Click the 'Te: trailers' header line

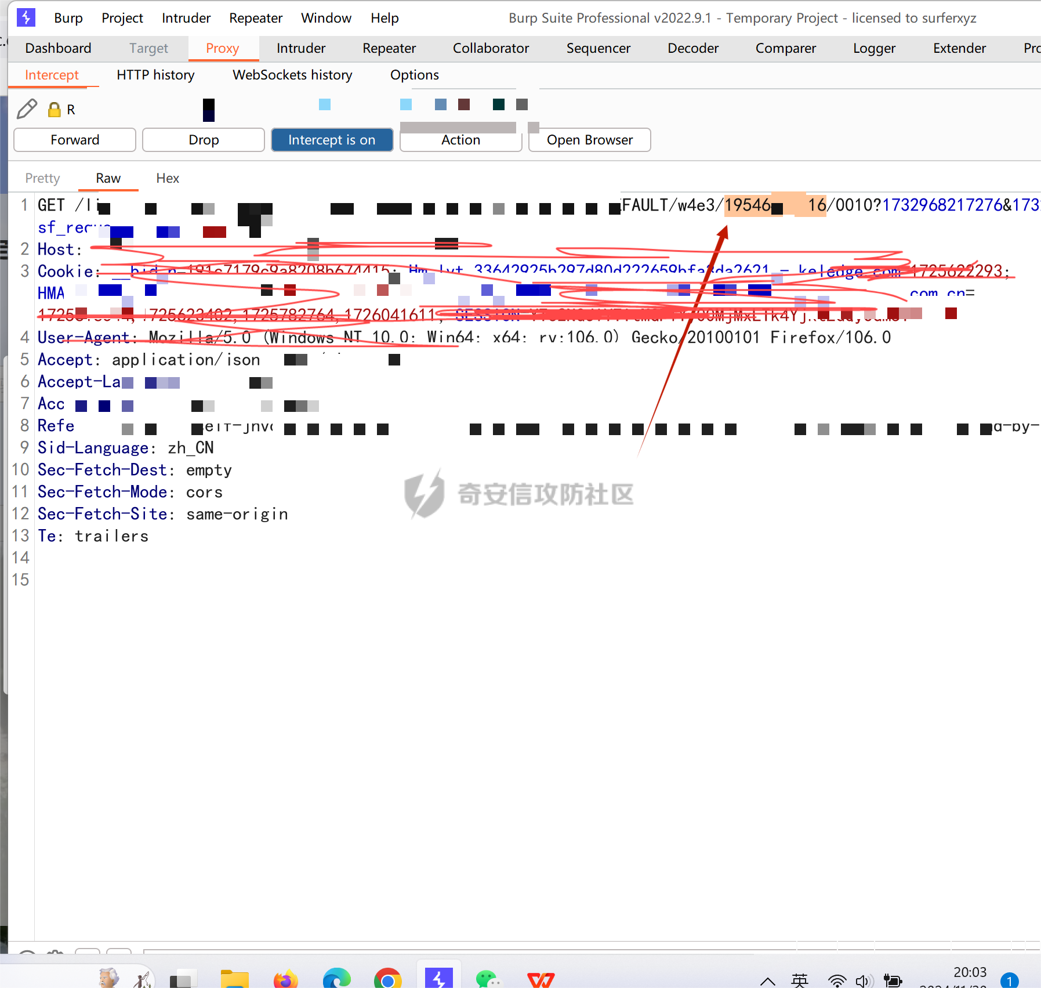(x=93, y=536)
